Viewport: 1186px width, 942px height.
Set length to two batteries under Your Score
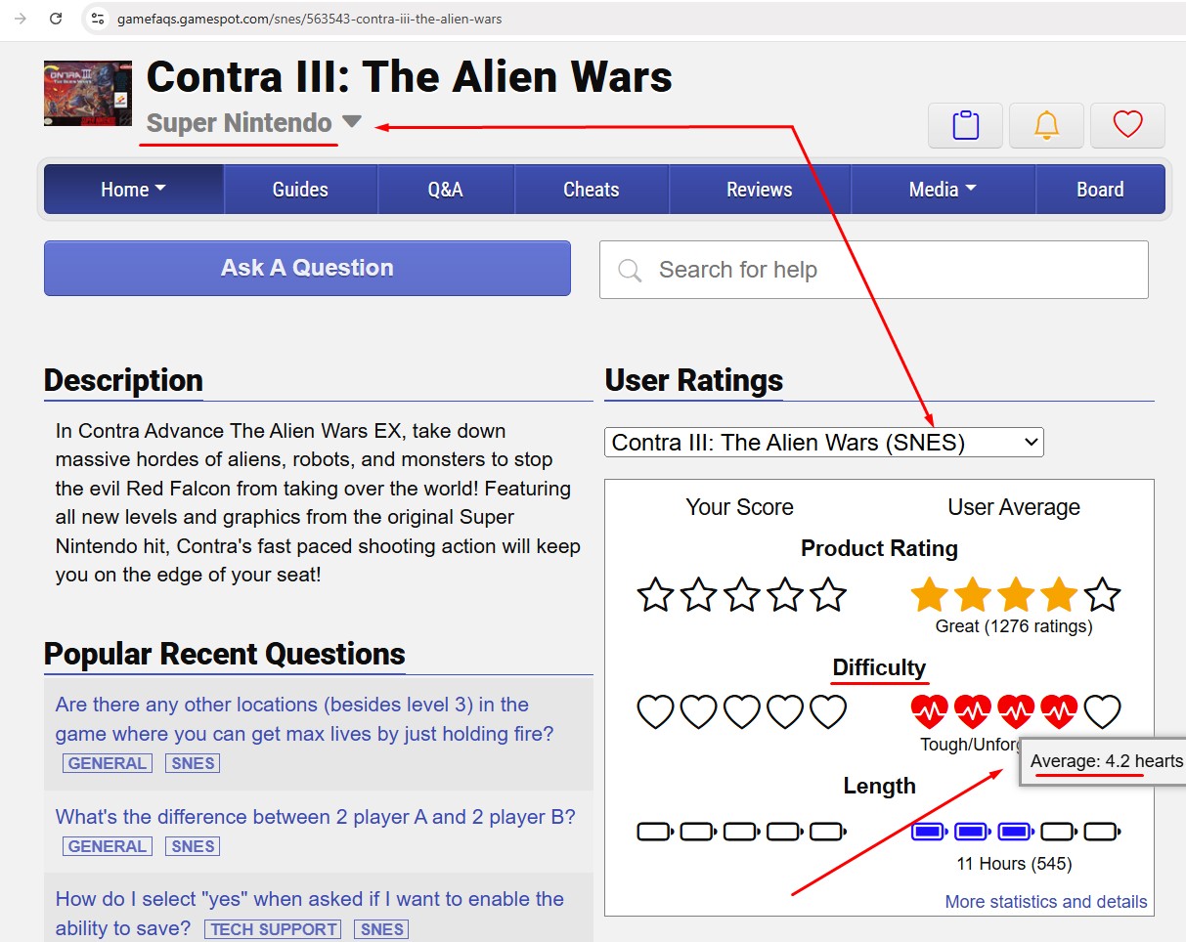pos(698,832)
